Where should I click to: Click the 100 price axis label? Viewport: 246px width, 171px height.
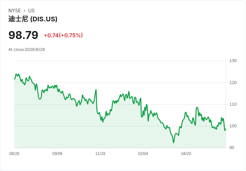tap(233, 126)
